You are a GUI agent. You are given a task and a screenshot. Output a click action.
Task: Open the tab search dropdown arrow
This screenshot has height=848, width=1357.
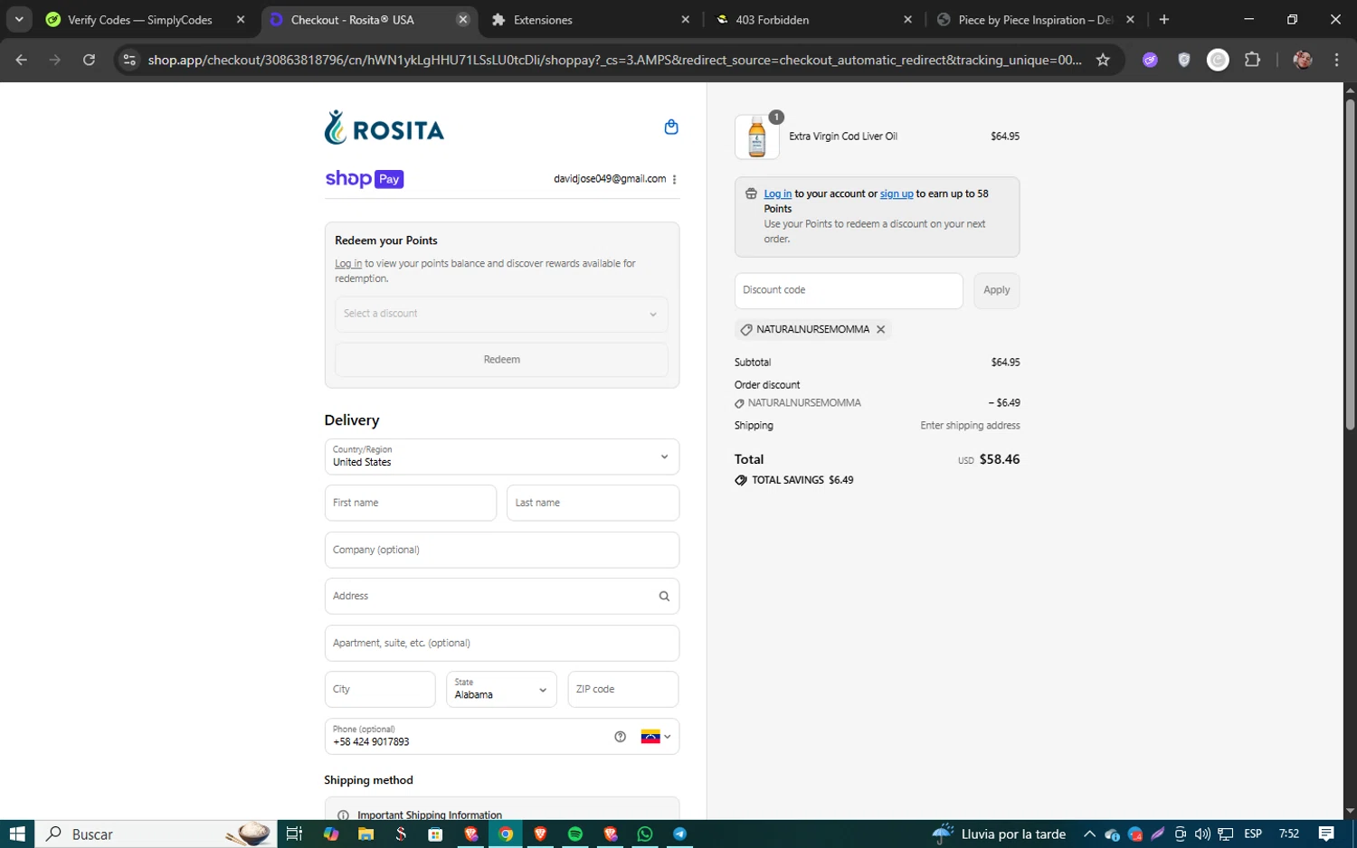[19, 19]
